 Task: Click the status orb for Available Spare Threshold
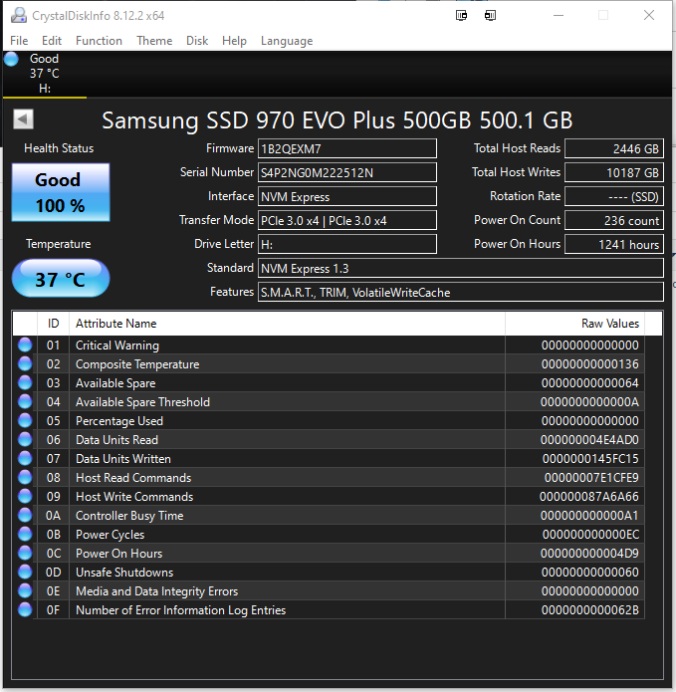25,402
